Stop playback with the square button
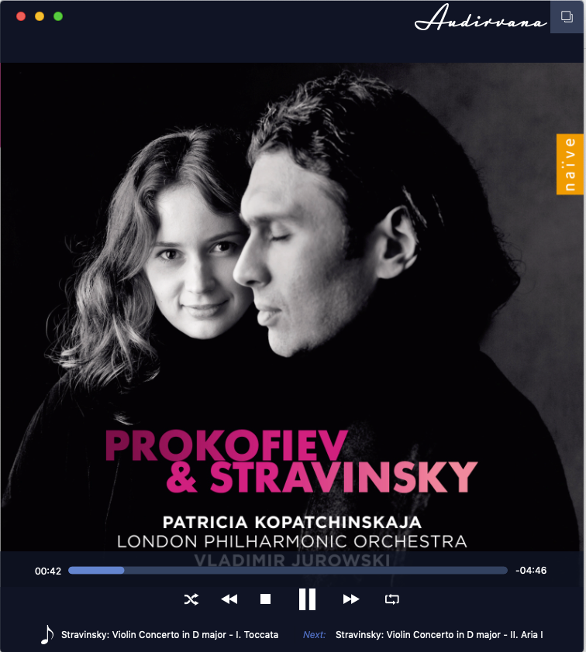This screenshot has width=586, height=652. pyautogui.click(x=265, y=599)
